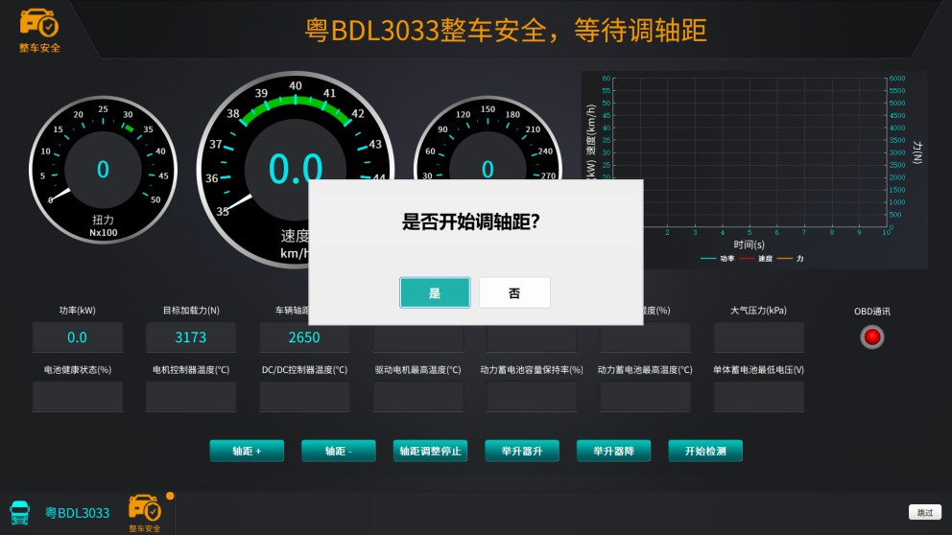This screenshot has width=952, height=535.
Task: Click the 动力蓄电池容量保持率(%) field
Action: (x=532, y=397)
